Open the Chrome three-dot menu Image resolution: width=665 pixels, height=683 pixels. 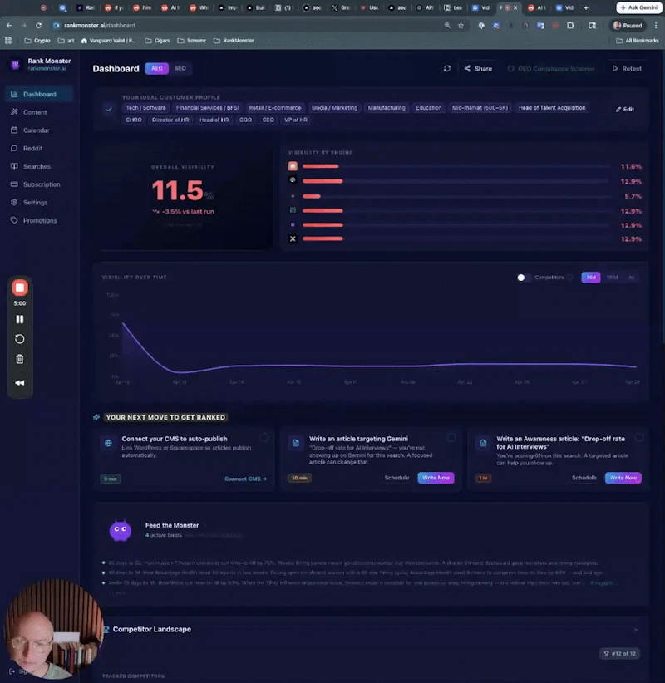[656, 25]
